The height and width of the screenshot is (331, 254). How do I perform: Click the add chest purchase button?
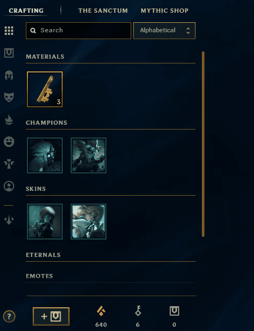coord(51,316)
